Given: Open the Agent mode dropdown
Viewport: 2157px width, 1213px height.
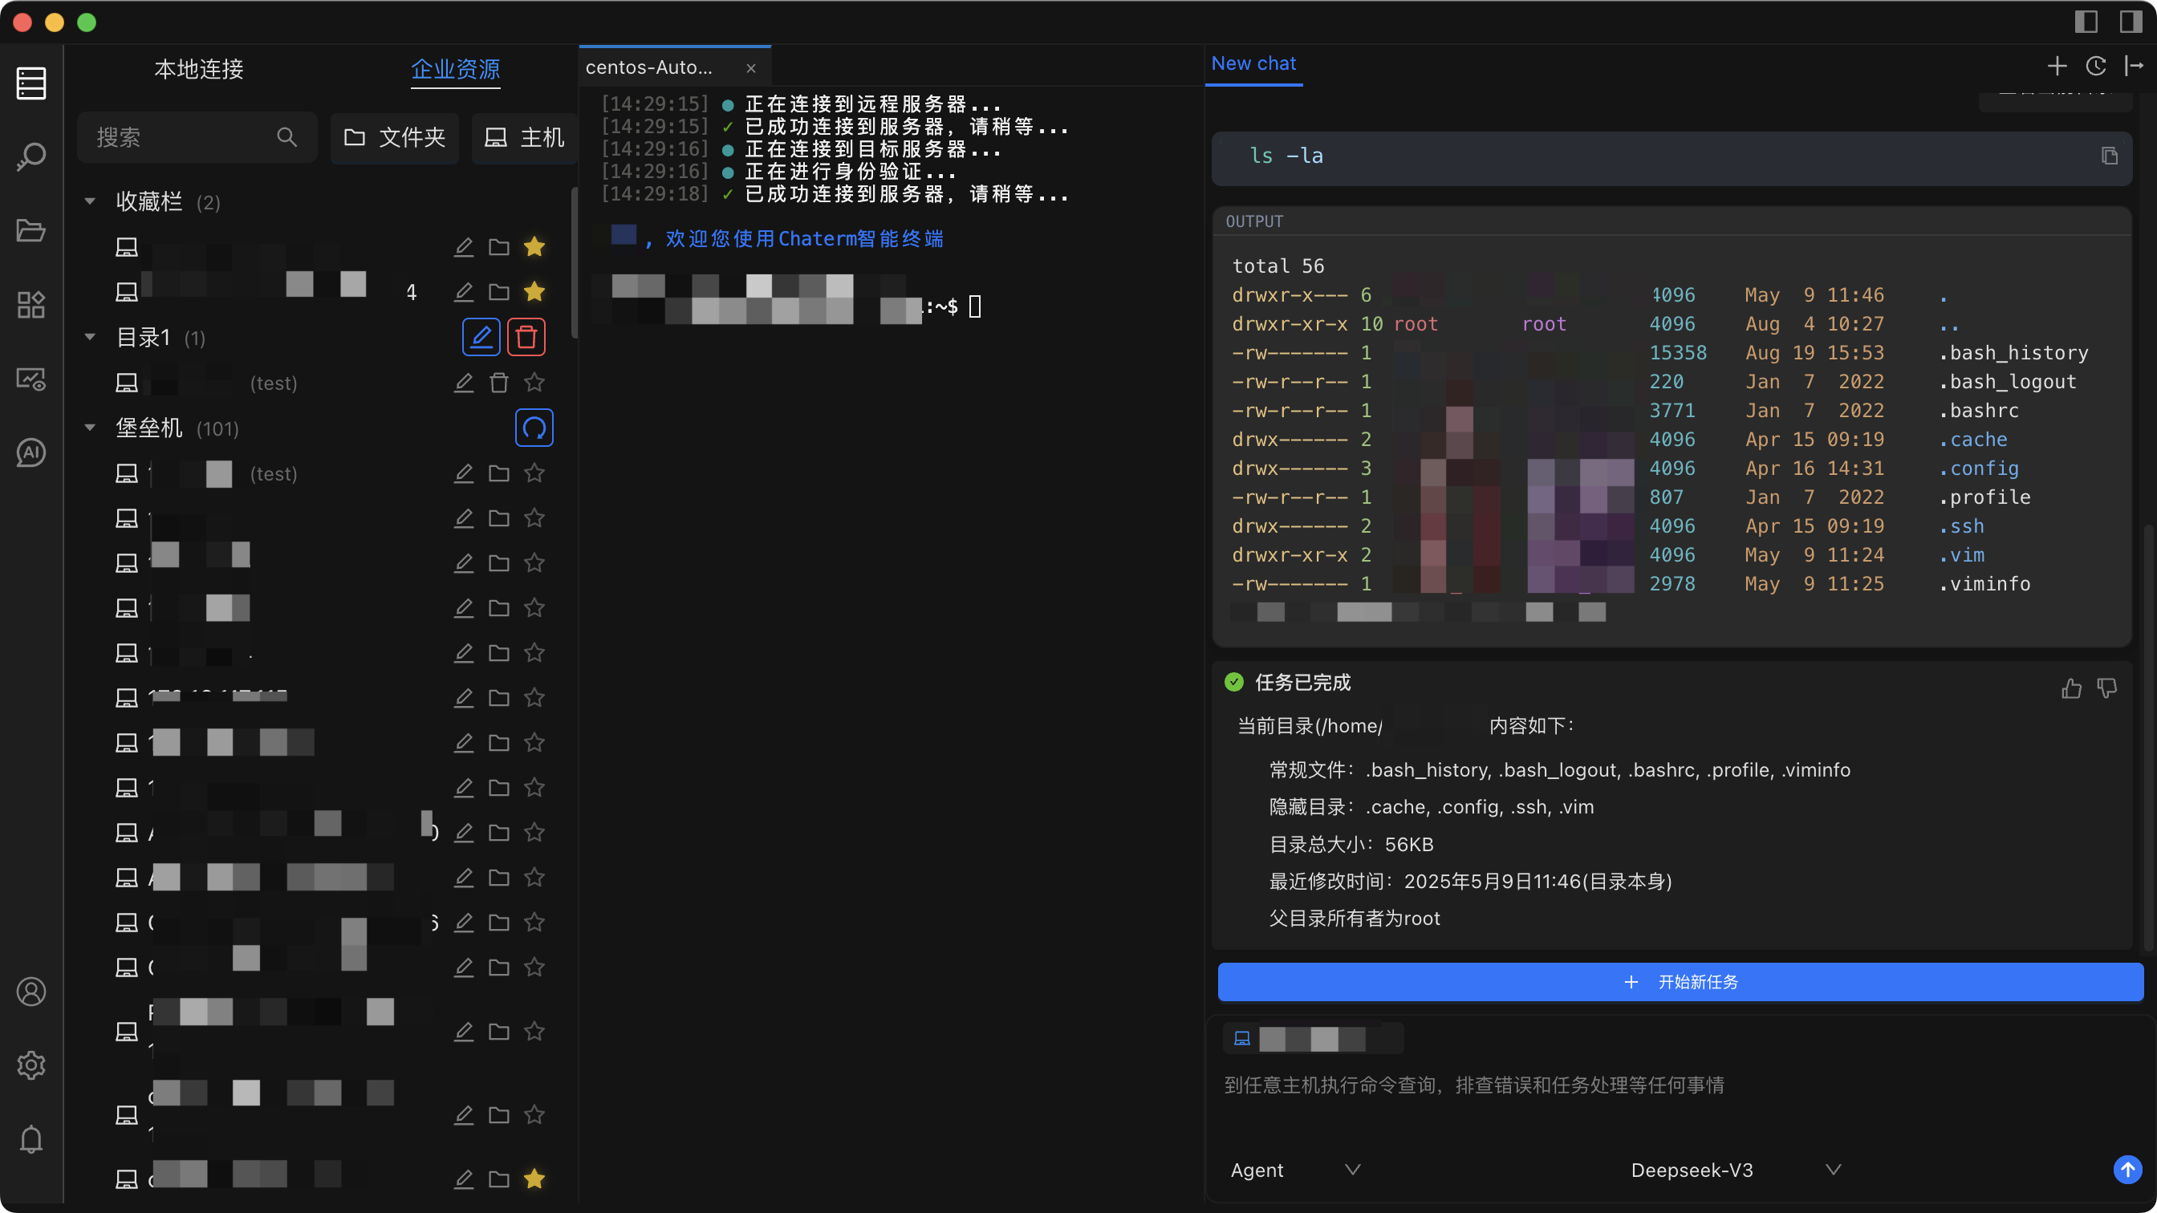Looking at the screenshot, I should [1294, 1170].
